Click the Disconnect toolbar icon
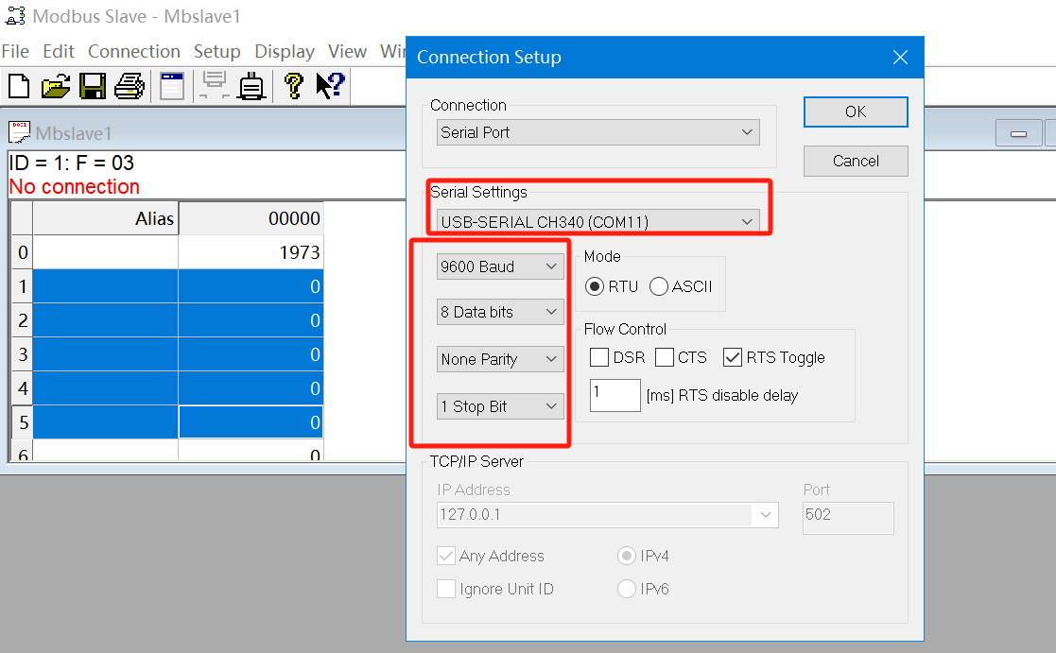1056x653 pixels. pyautogui.click(x=251, y=86)
